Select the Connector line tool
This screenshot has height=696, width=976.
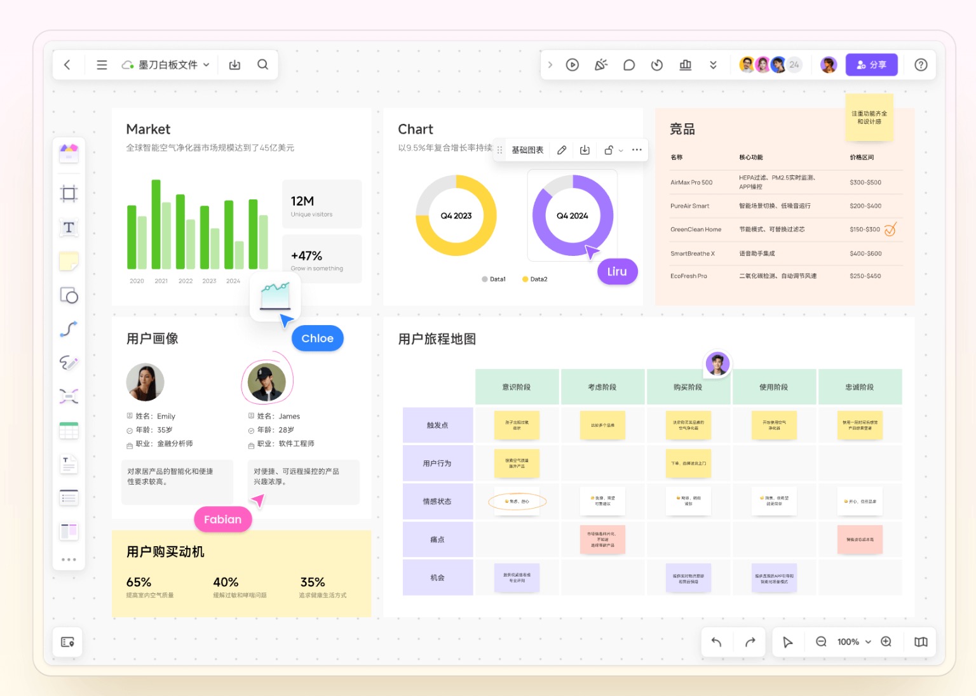pos(69,329)
